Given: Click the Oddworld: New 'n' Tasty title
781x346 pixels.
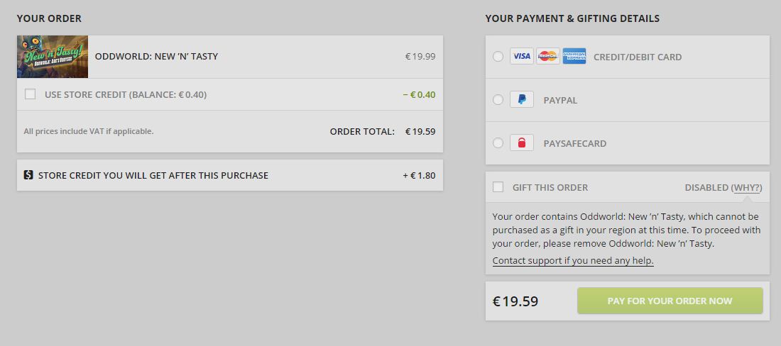Looking at the screenshot, I should coord(156,57).
